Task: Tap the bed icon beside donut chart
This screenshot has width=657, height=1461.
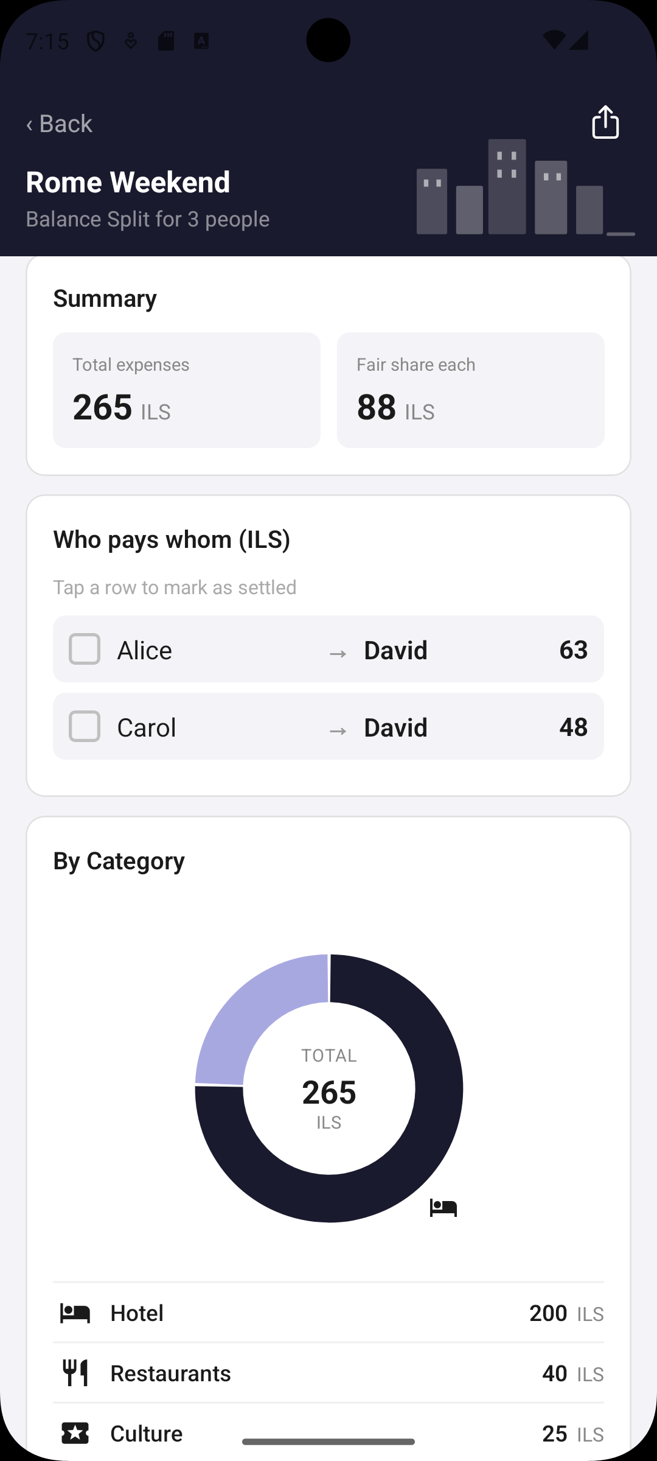Action: [443, 1207]
